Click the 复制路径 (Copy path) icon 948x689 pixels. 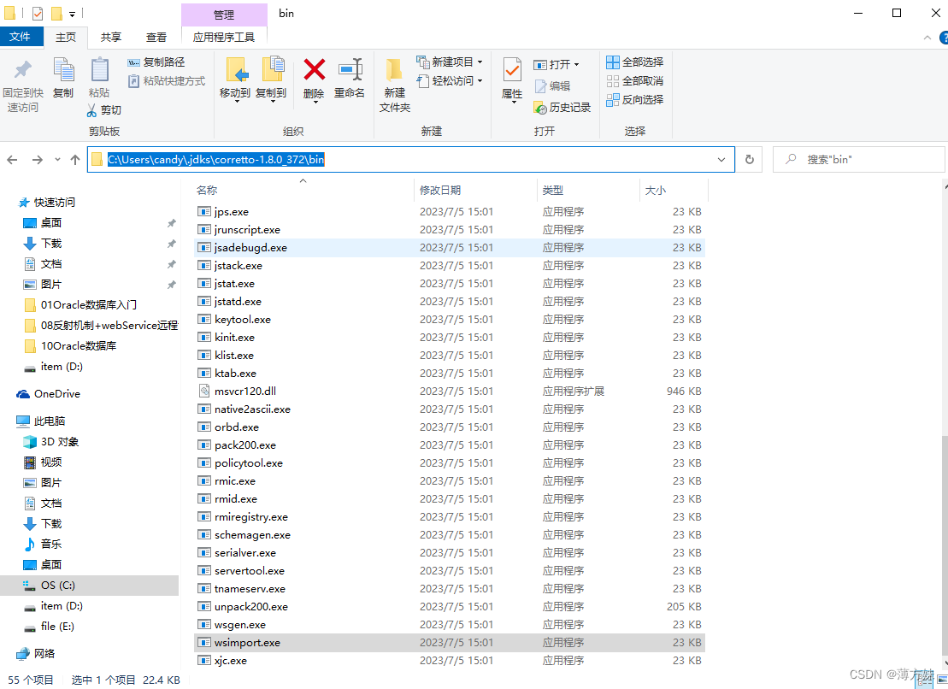[x=160, y=62]
